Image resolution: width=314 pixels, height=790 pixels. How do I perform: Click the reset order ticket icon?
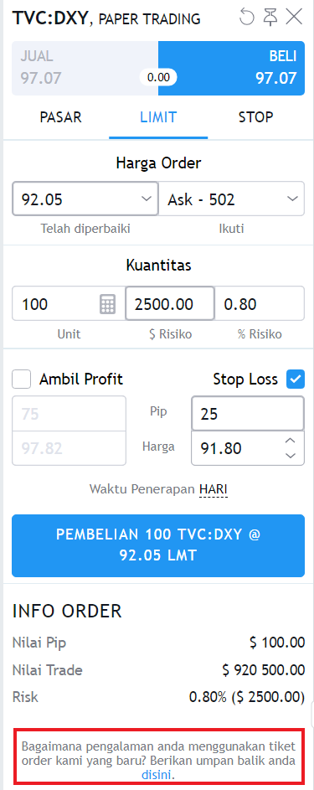[247, 17]
